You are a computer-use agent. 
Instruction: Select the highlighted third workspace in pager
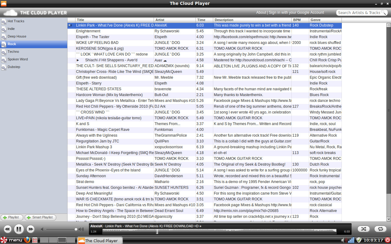click(x=62, y=240)
